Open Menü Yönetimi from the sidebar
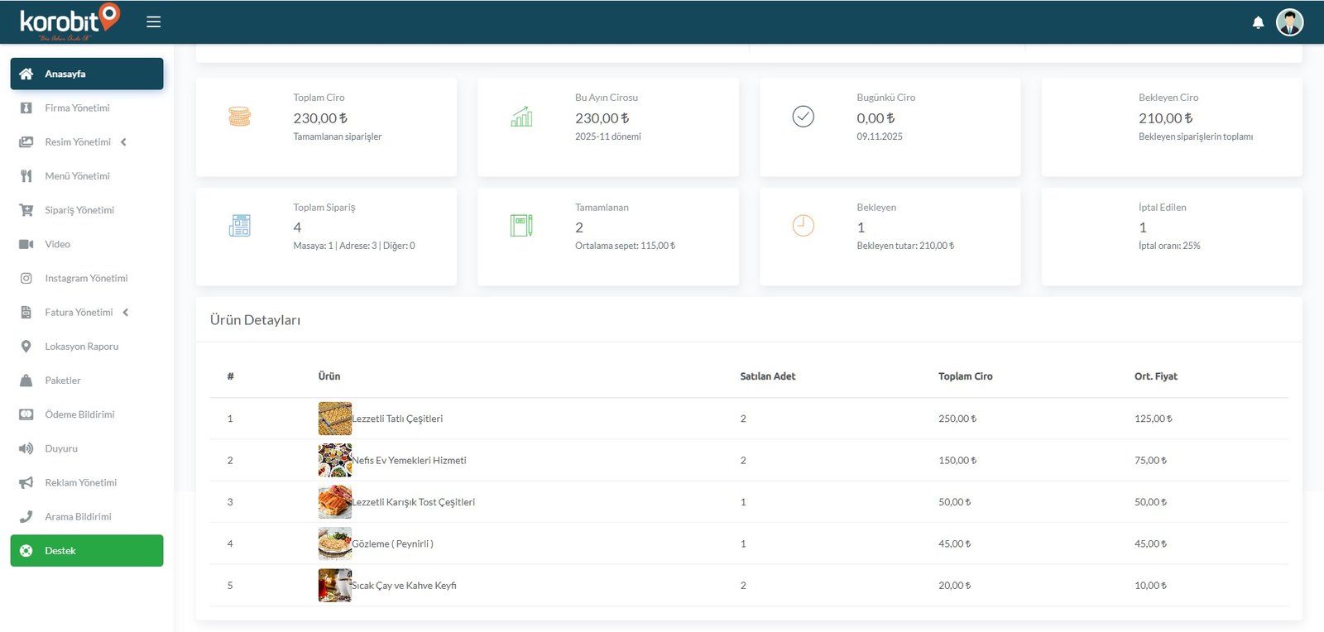This screenshot has width=1324, height=632. [x=77, y=176]
